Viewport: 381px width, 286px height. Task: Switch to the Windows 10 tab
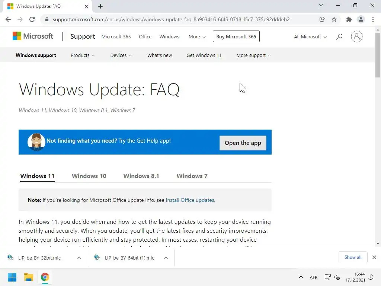tap(89, 176)
